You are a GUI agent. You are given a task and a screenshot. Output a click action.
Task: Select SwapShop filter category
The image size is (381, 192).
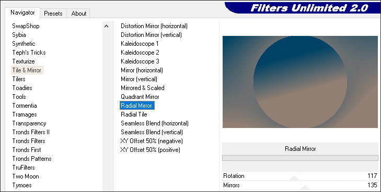point(26,26)
